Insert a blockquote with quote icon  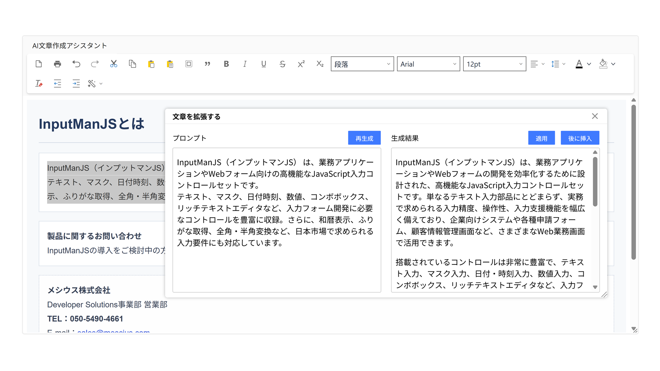pyautogui.click(x=207, y=64)
